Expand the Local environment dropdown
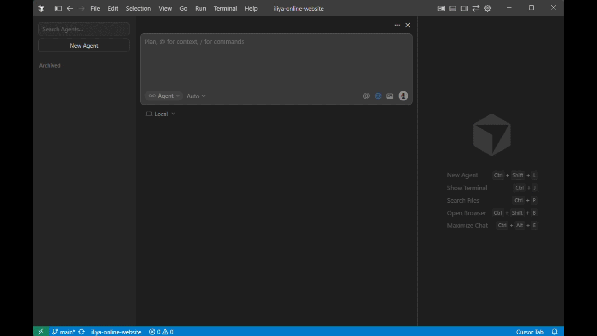 [x=161, y=114]
